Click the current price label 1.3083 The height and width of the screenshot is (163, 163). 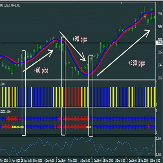click(x=159, y=43)
